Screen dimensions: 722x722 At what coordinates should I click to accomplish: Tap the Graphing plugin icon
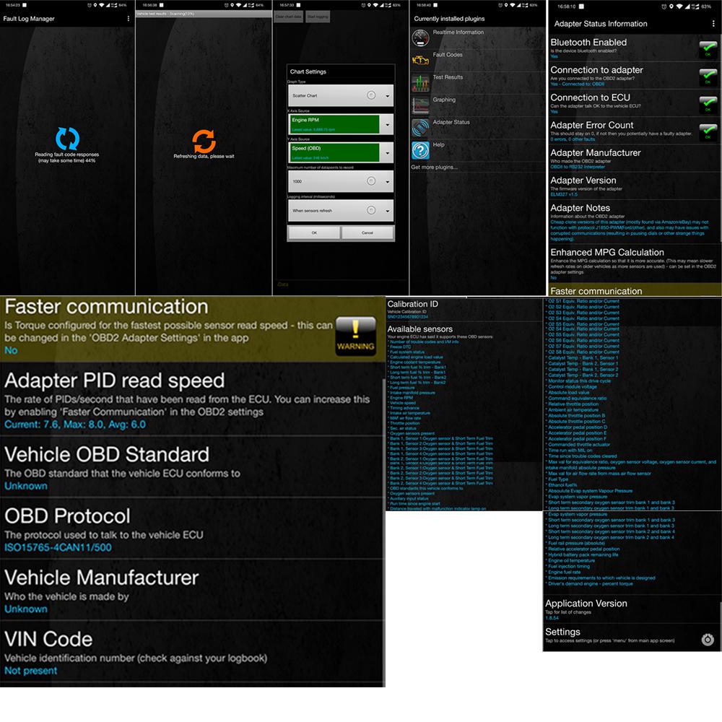[420, 105]
